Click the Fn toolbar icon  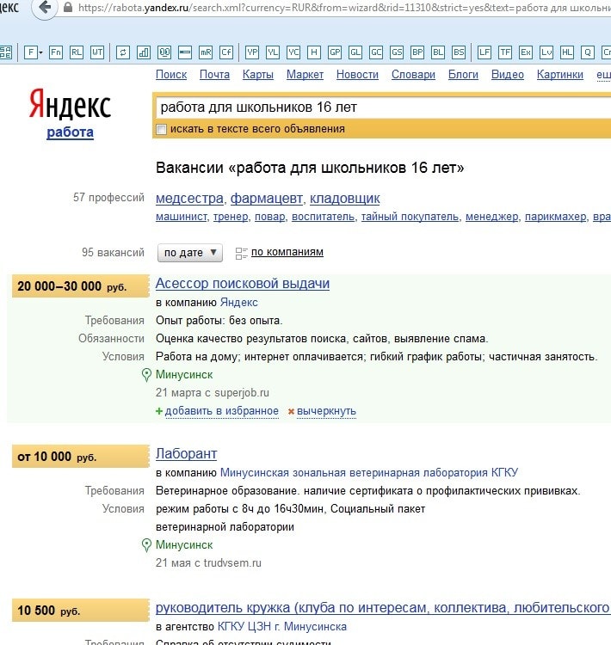56,52
